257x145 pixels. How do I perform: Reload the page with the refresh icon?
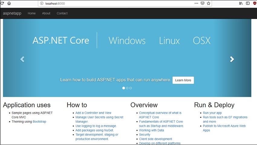pos(2,3)
